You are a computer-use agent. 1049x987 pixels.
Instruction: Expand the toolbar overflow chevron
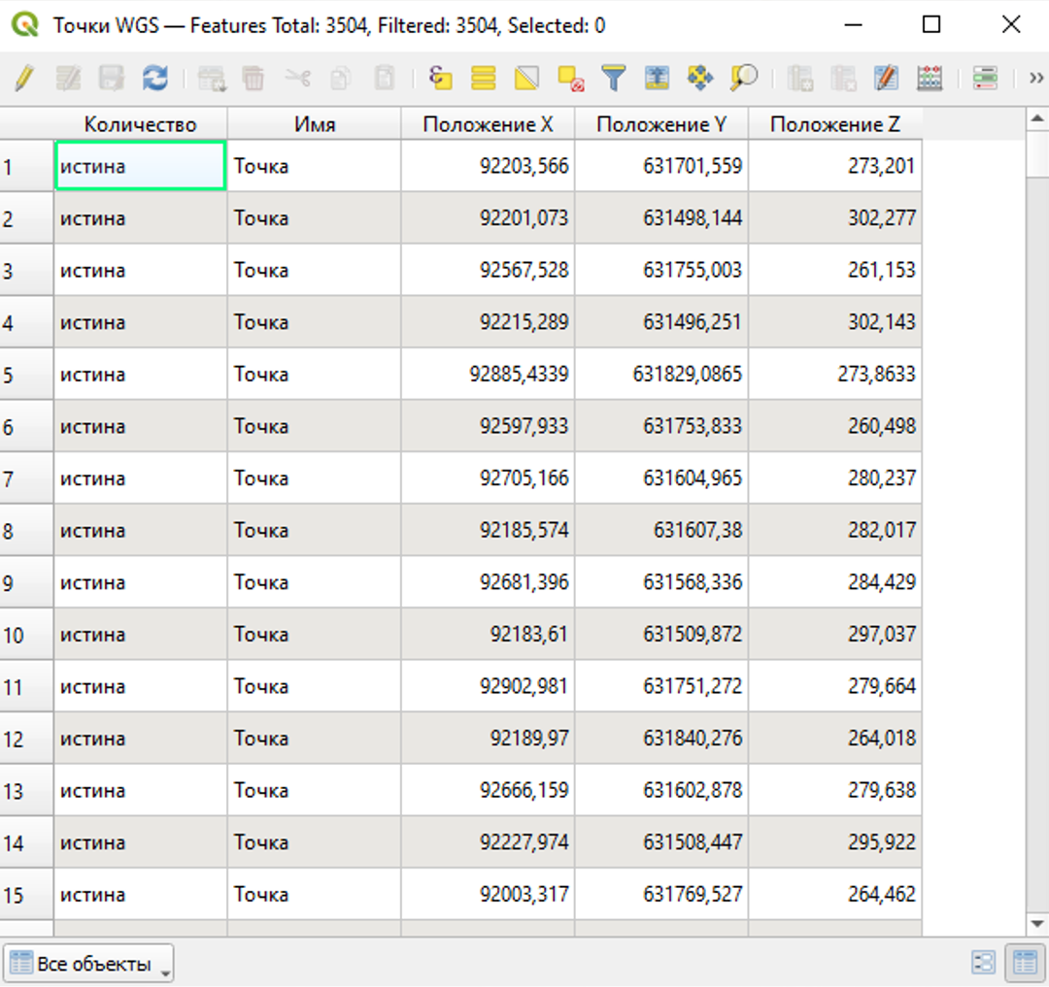pyautogui.click(x=1035, y=78)
